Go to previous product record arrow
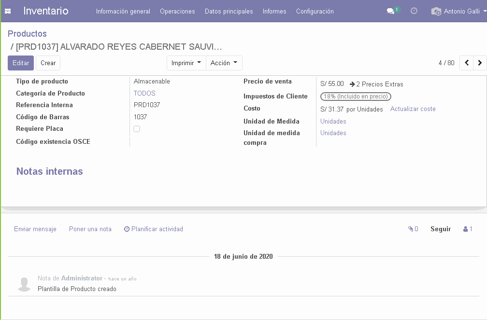 pyautogui.click(x=467, y=63)
